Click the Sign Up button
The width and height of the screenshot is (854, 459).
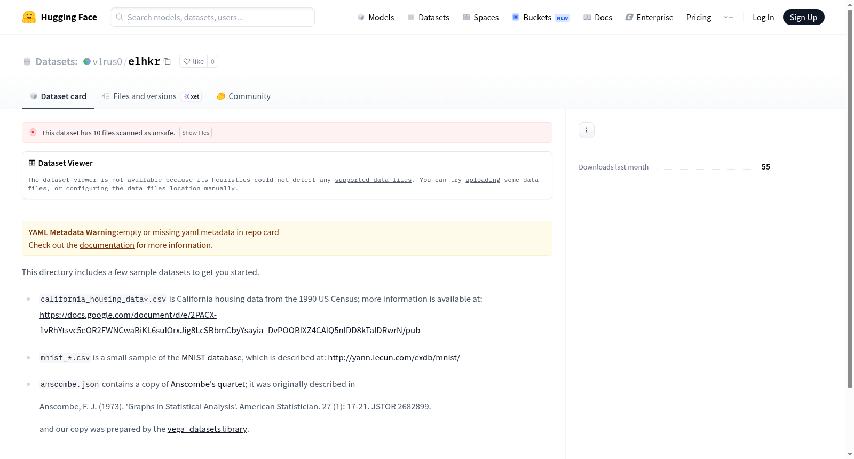click(803, 17)
